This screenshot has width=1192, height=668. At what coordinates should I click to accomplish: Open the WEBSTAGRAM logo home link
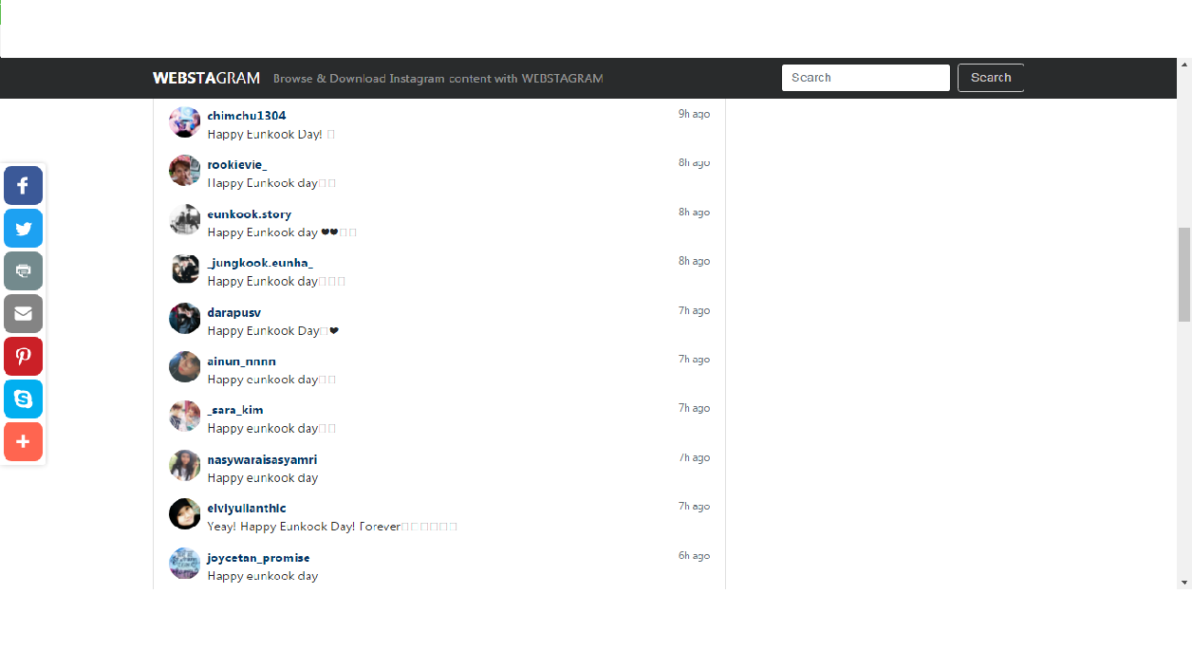point(206,78)
